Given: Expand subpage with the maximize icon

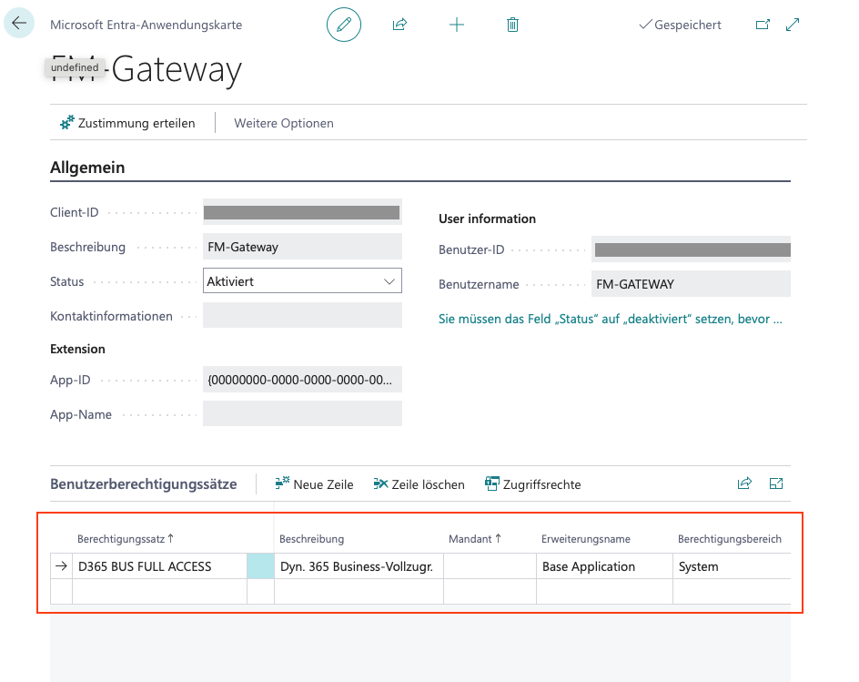Looking at the screenshot, I should (x=776, y=484).
